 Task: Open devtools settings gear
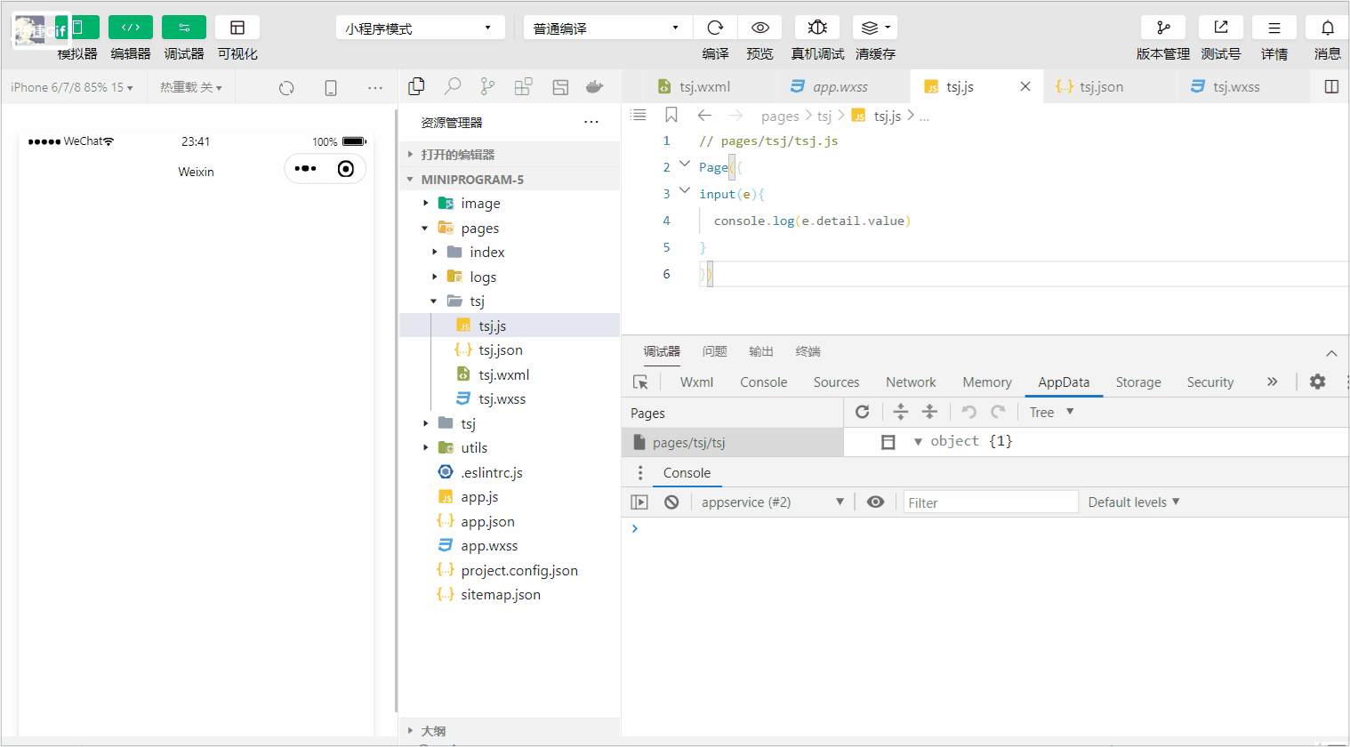(x=1317, y=382)
